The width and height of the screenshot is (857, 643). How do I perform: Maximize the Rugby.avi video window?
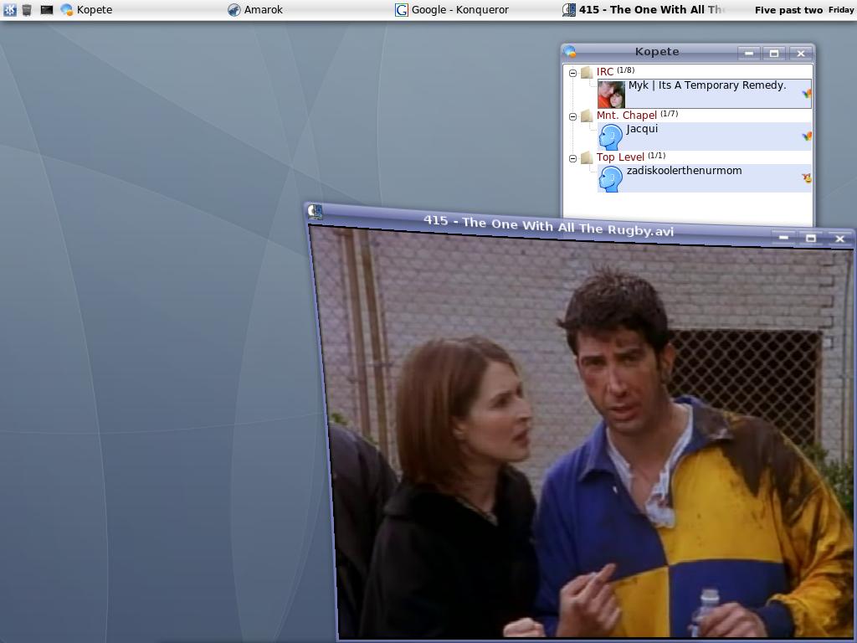click(811, 238)
